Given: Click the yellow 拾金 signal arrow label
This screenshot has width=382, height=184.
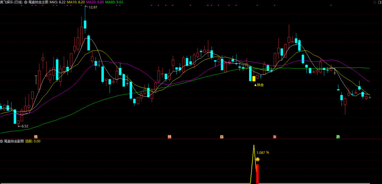Looking at the screenshot, I should point(259,85).
